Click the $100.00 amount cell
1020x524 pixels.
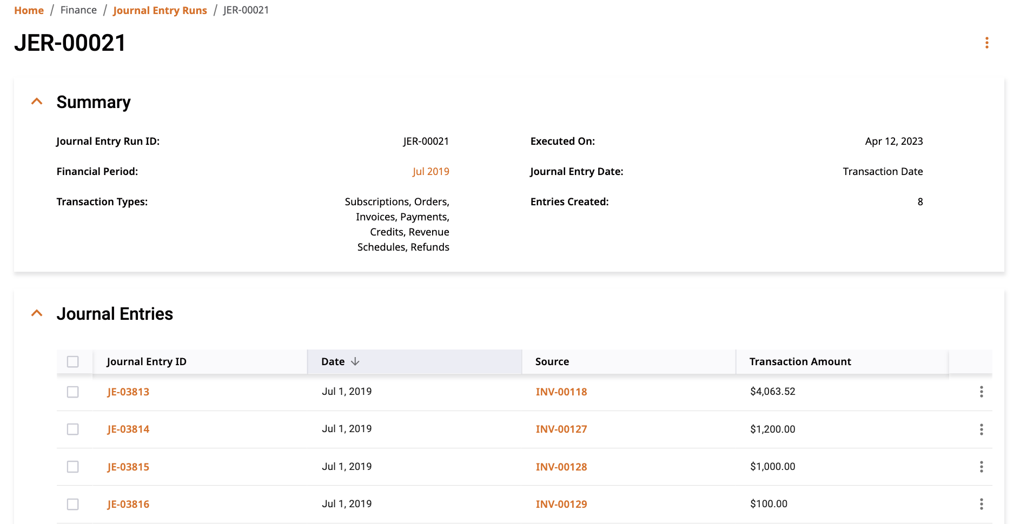pos(769,504)
